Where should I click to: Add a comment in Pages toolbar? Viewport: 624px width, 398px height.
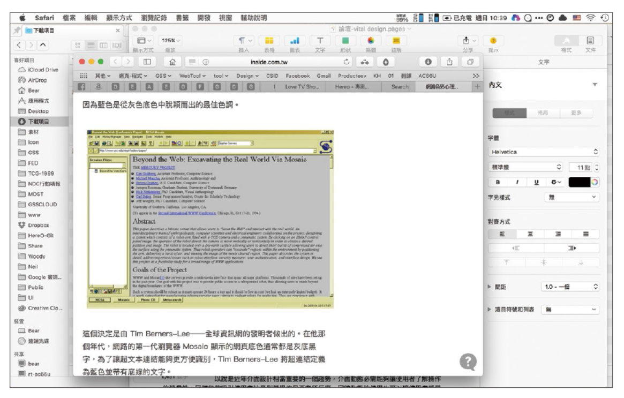396,41
